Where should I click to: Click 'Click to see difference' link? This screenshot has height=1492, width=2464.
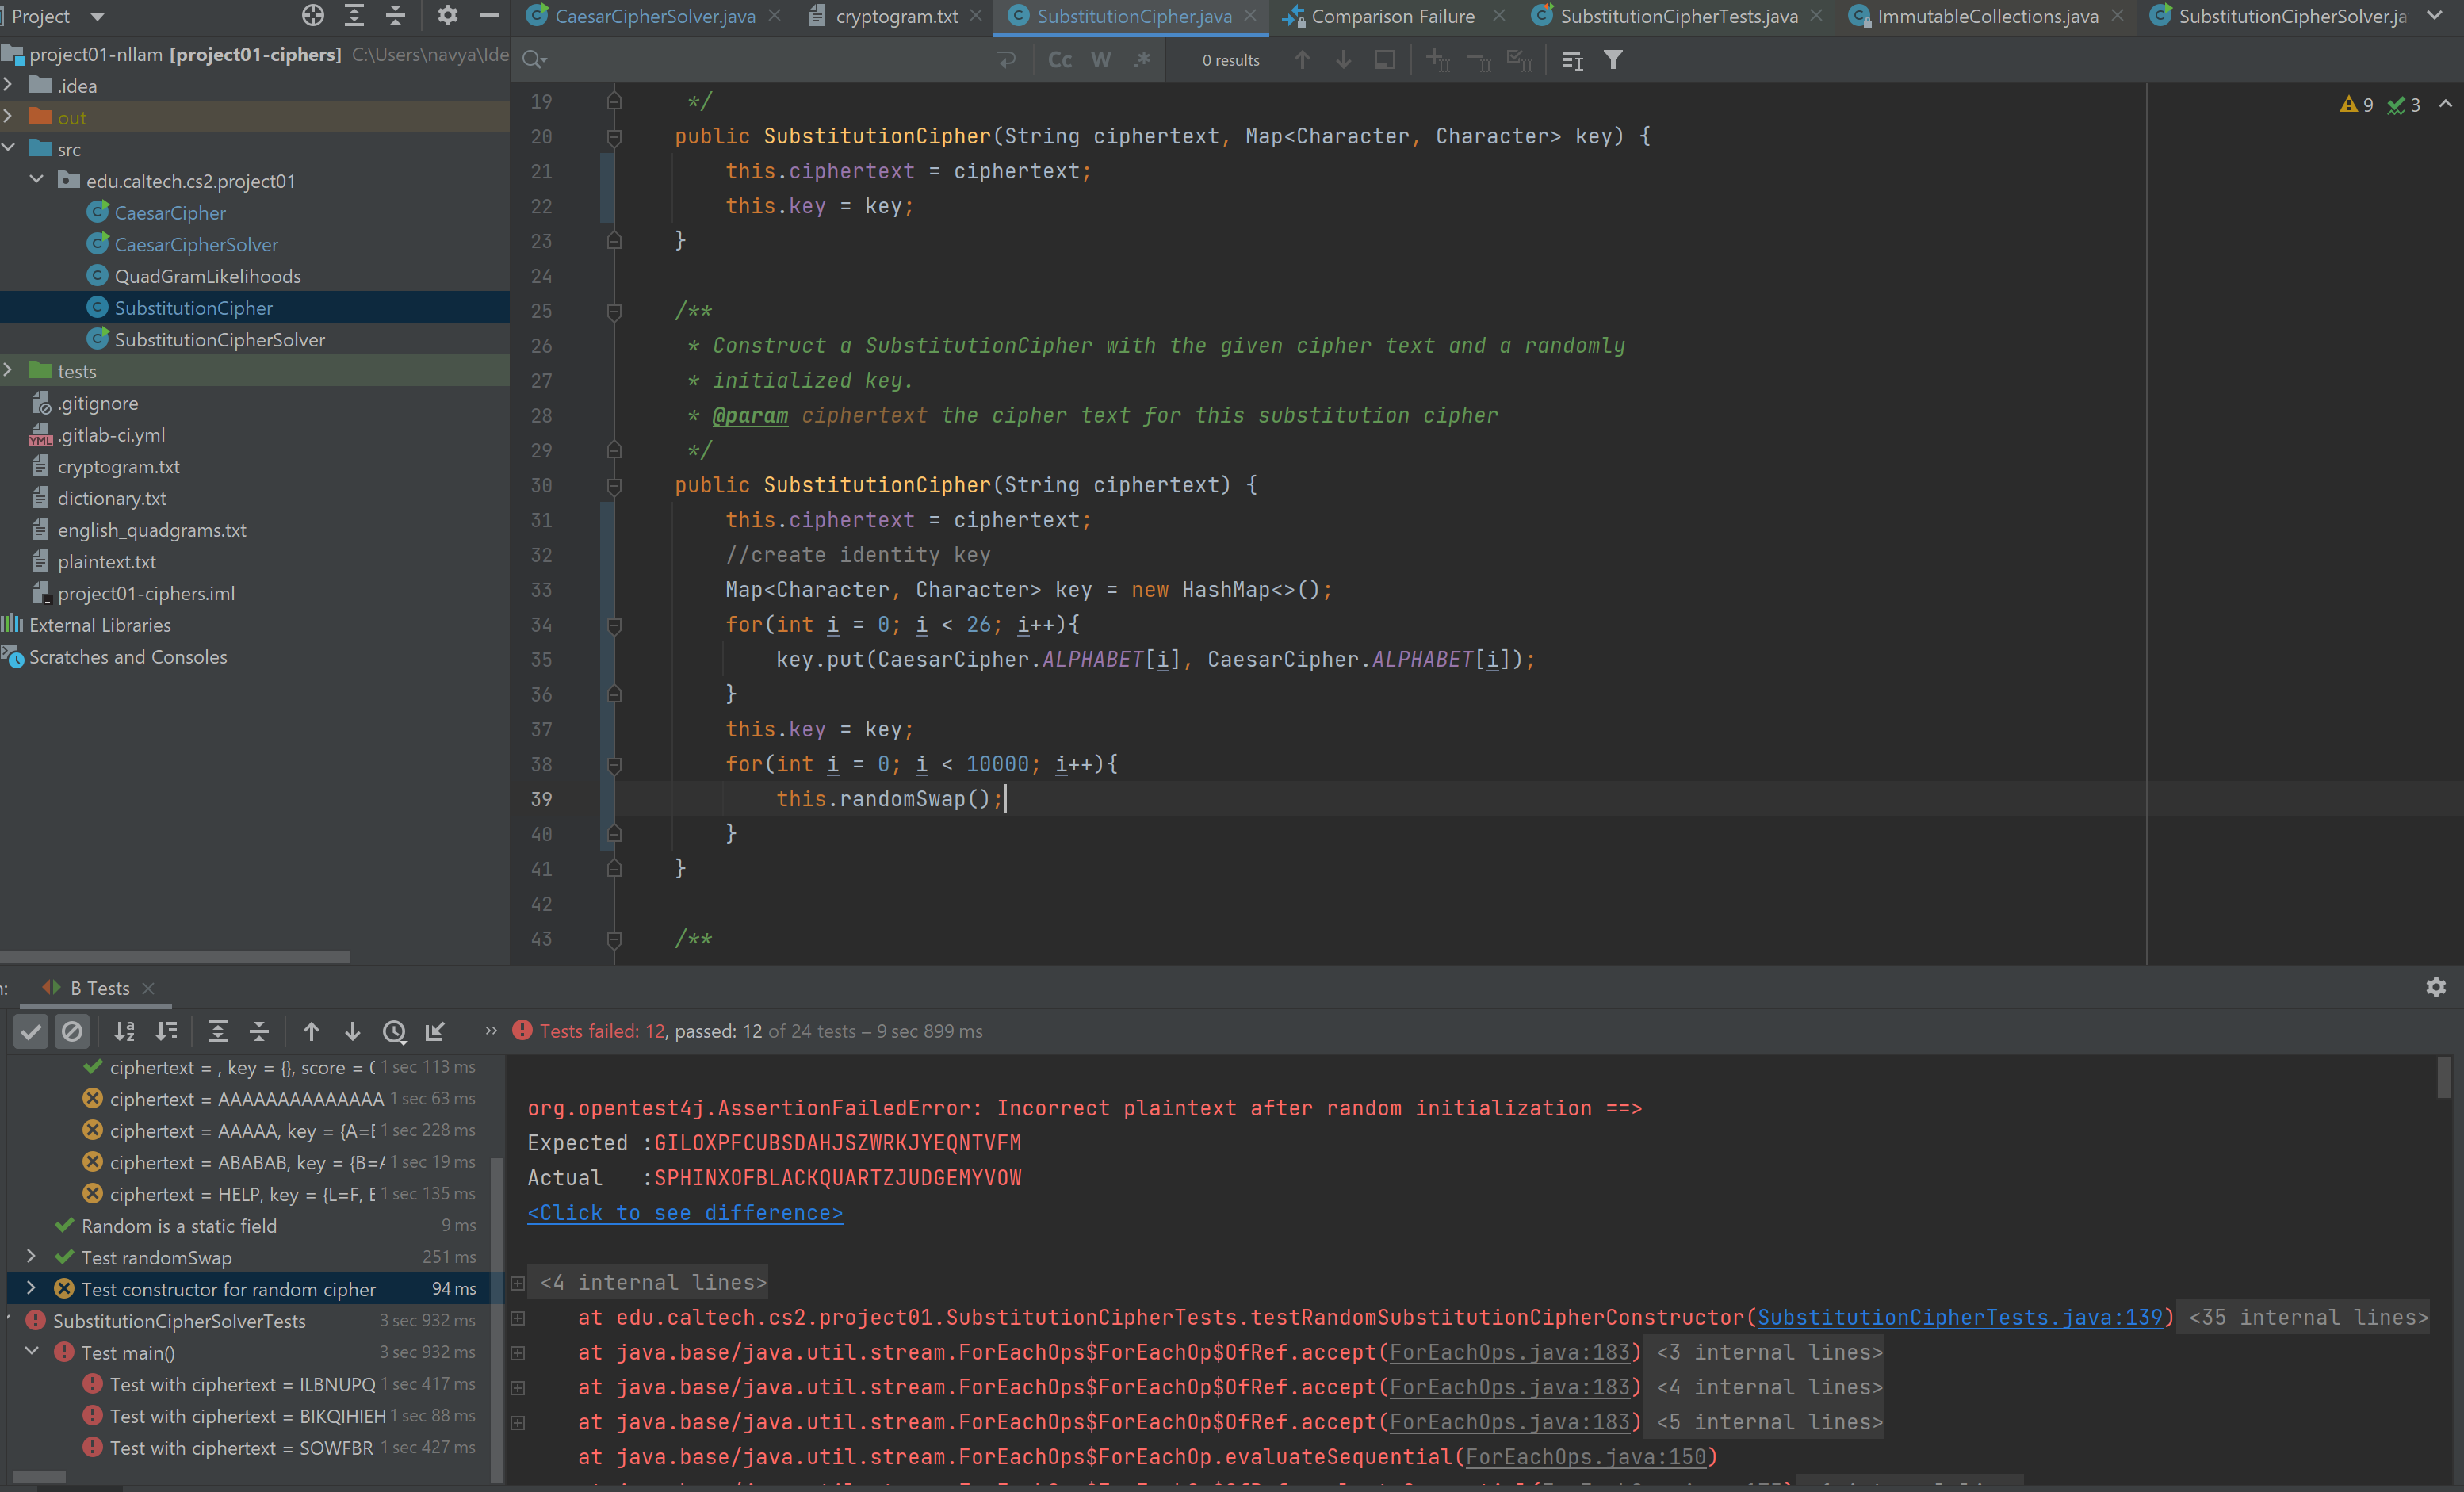coord(685,1212)
